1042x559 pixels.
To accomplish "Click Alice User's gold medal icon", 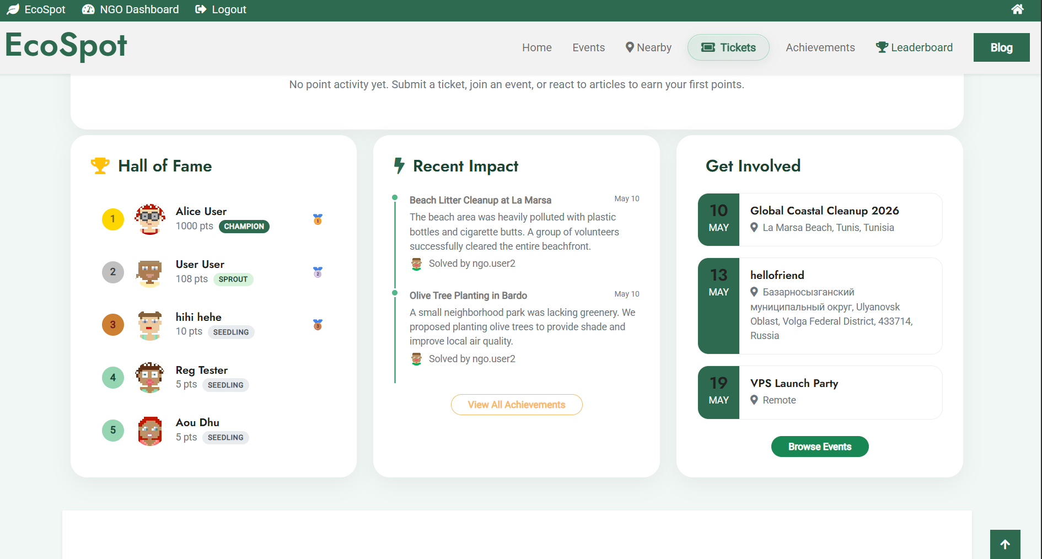I will (318, 219).
